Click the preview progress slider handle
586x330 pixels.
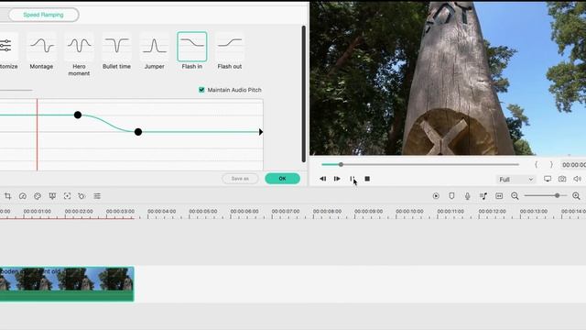pos(341,164)
